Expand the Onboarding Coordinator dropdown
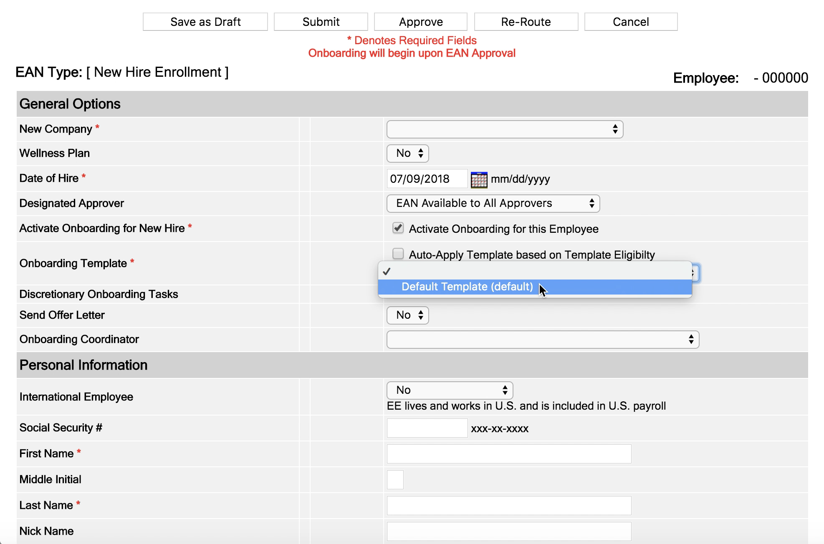The image size is (824, 544). (x=543, y=340)
